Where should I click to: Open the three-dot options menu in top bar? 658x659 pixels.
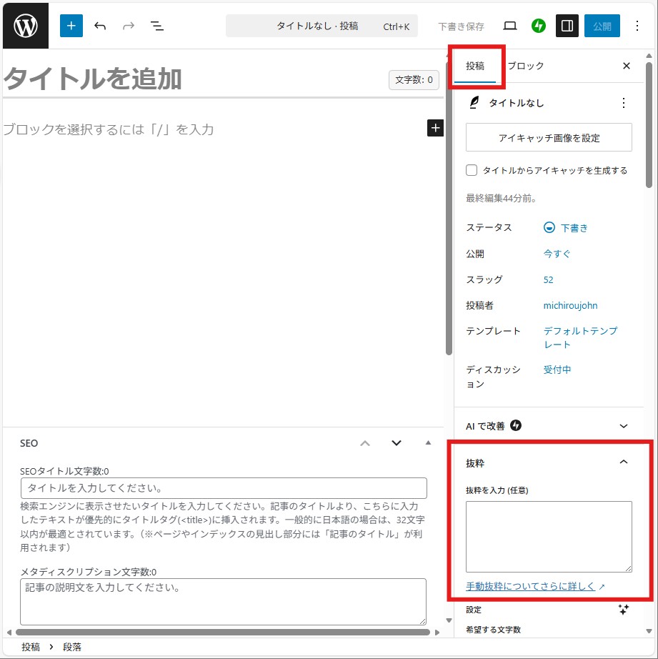point(637,26)
